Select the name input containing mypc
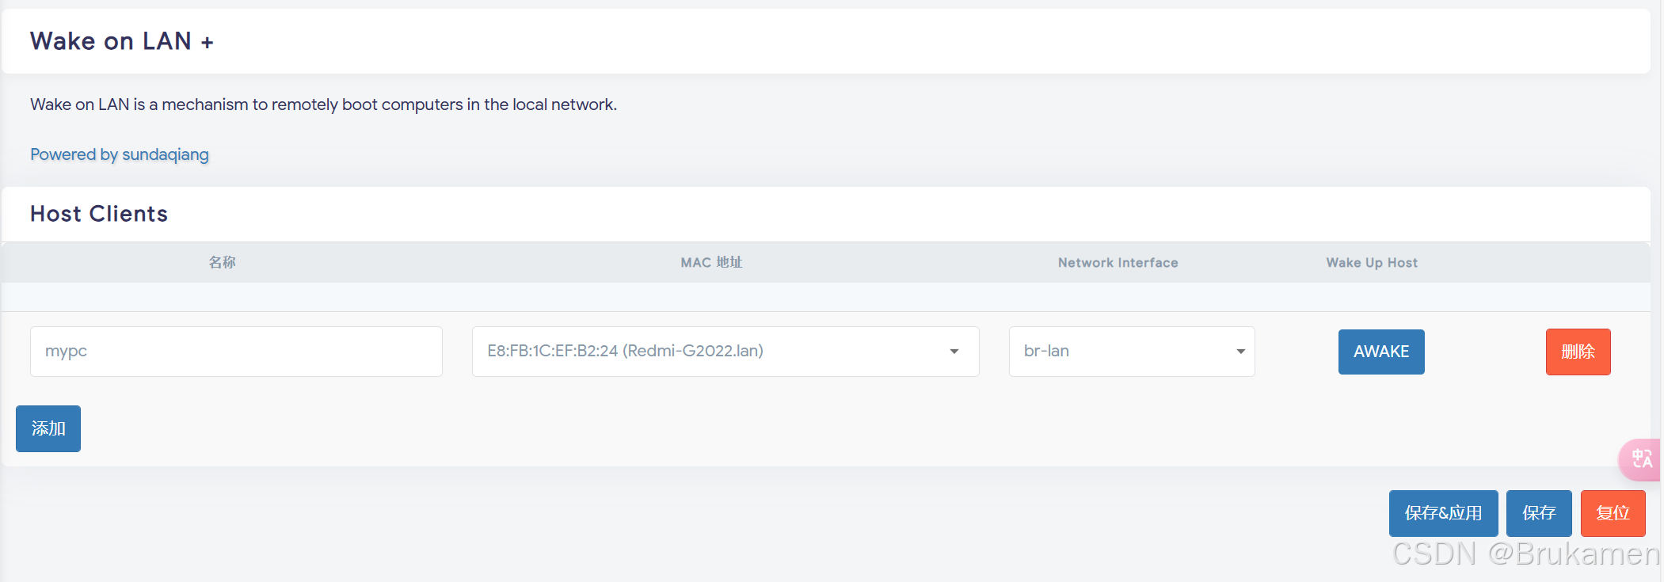 pyautogui.click(x=235, y=351)
